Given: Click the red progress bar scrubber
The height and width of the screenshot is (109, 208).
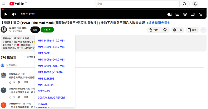Looking at the screenshot, I should (x=3, y=9).
